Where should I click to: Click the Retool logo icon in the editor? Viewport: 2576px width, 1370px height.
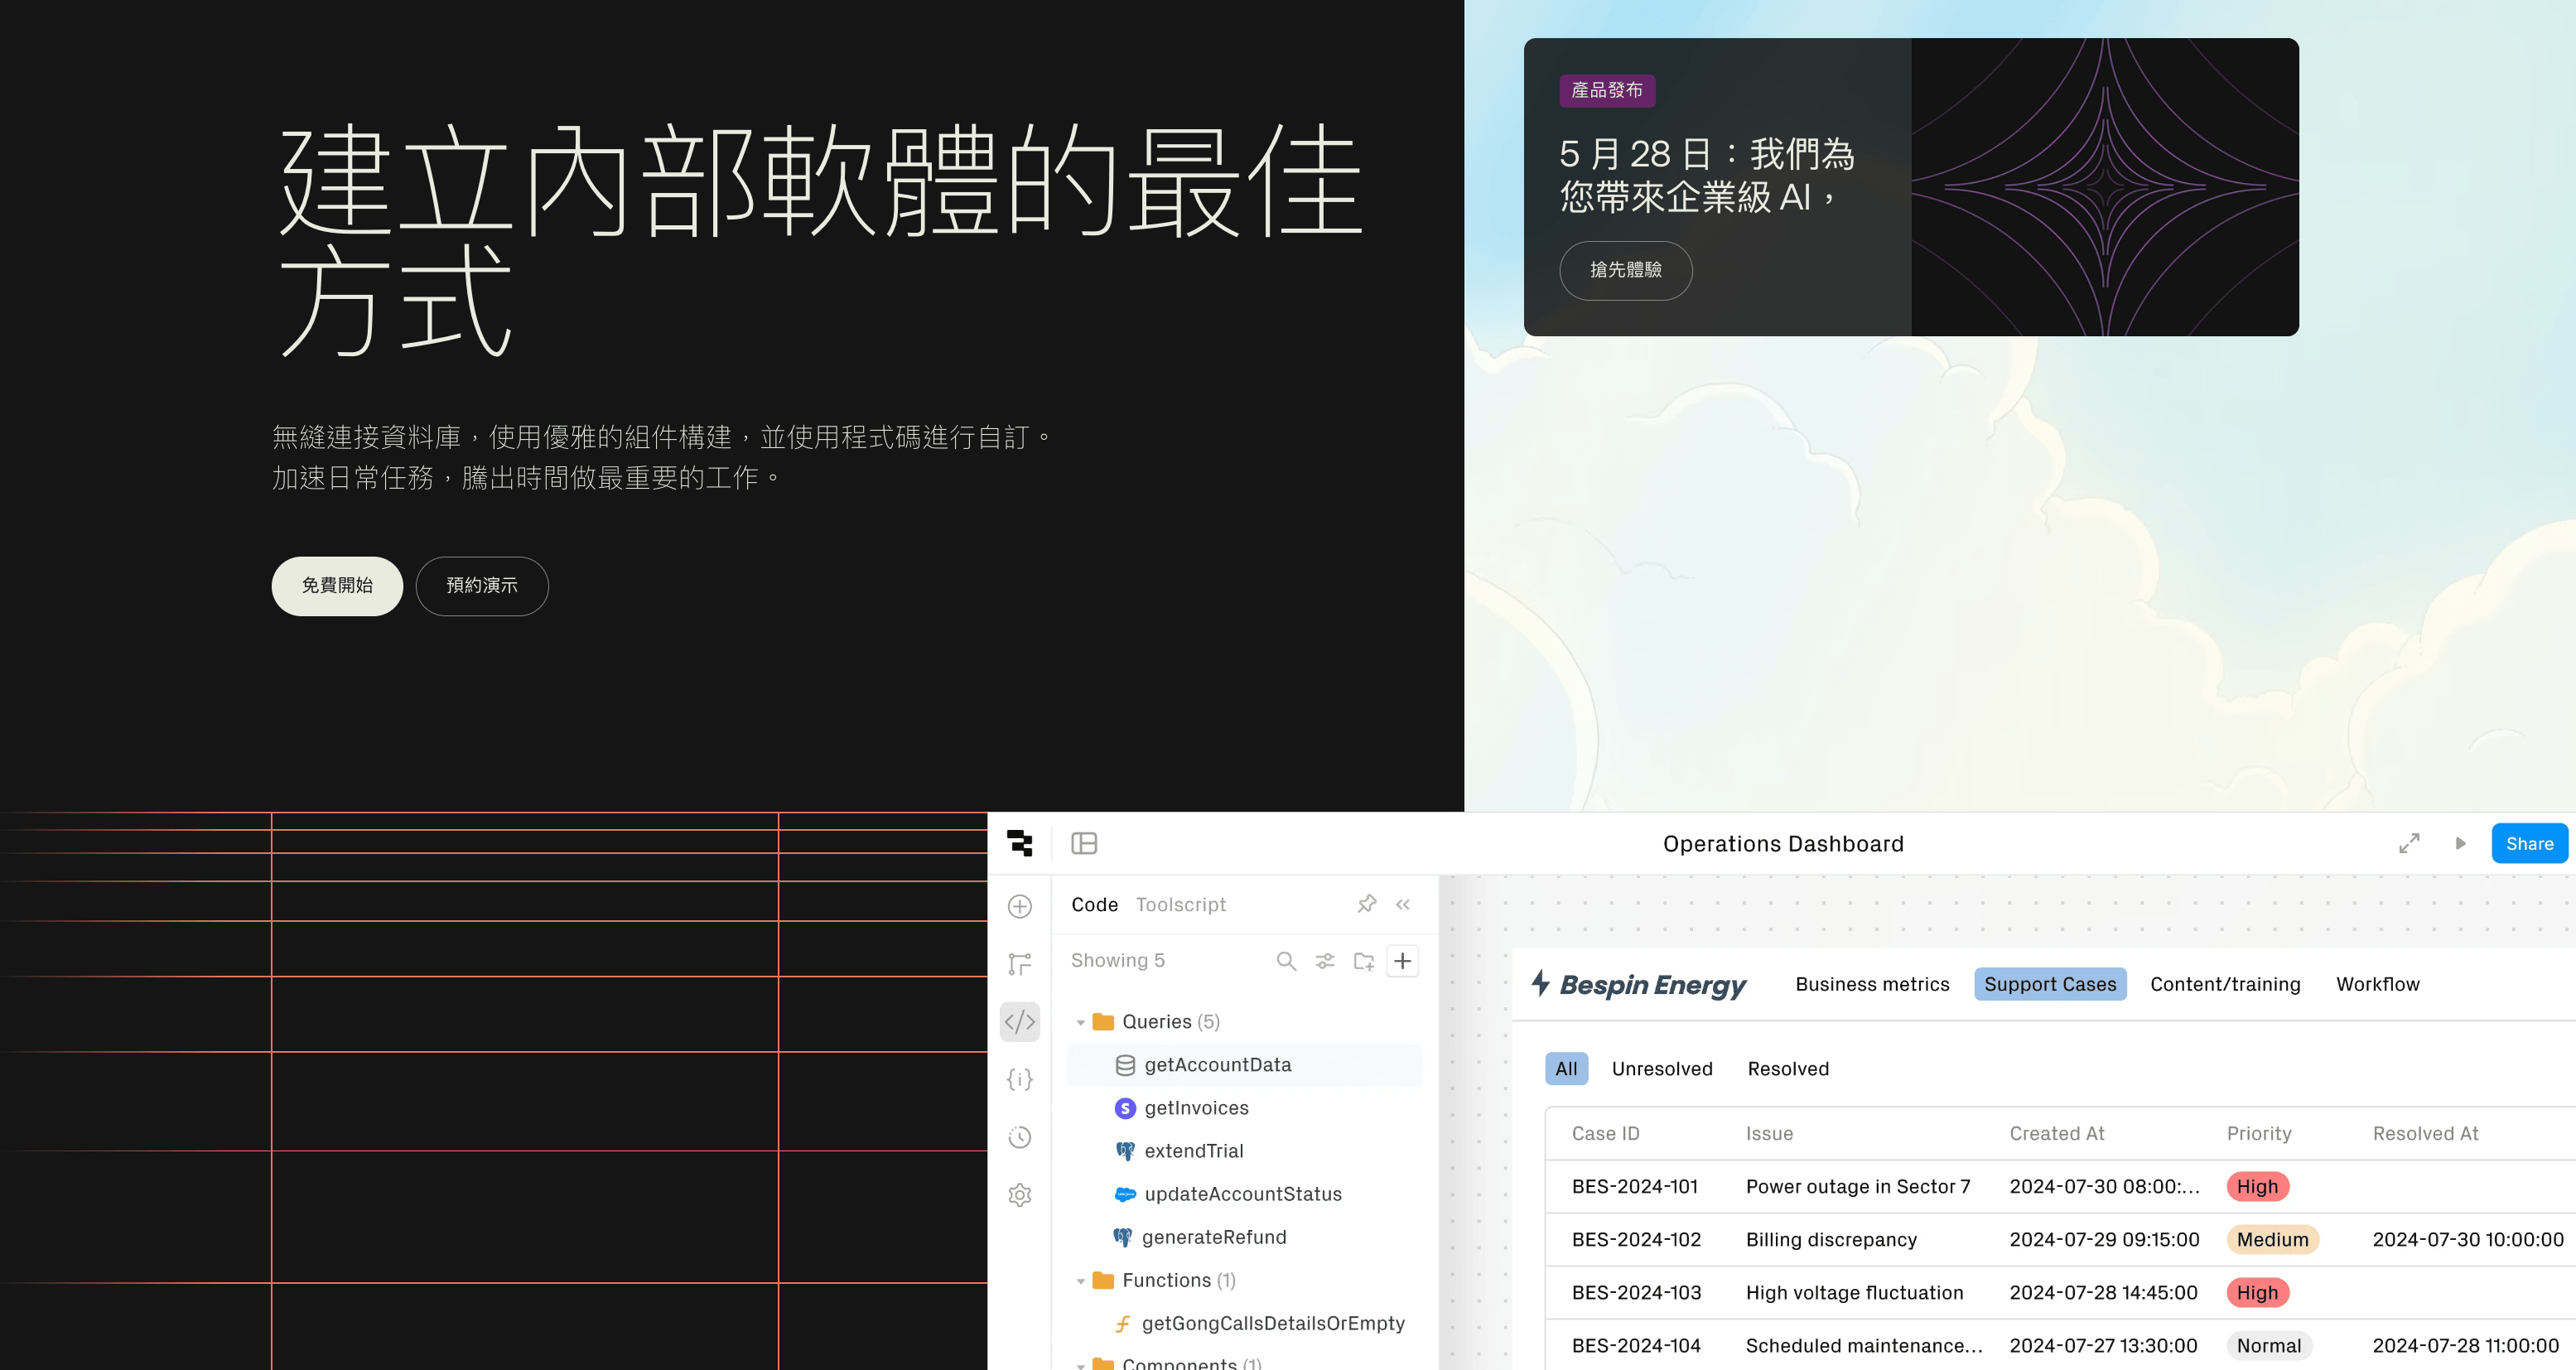[1019, 843]
